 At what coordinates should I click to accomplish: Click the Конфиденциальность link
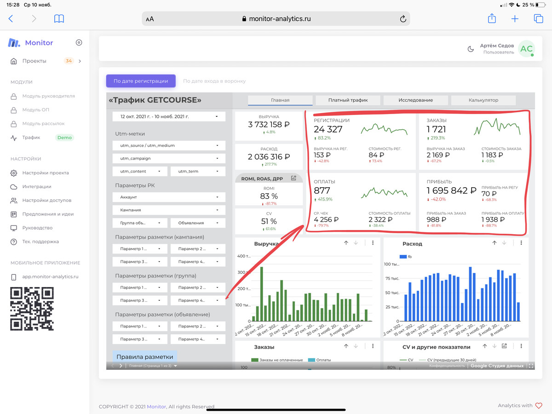(447, 366)
